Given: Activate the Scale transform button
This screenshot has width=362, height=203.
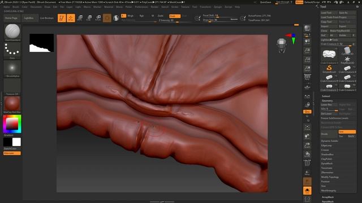Looking at the screenshot, I should [x=89, y=18].
